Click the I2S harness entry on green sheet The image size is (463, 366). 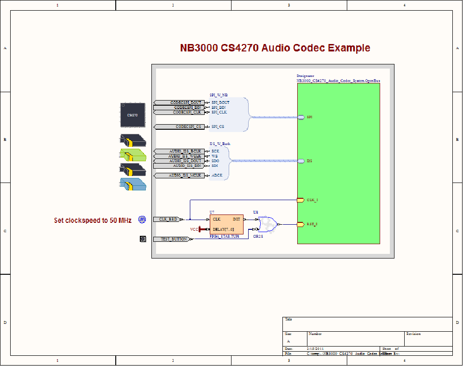301,161
